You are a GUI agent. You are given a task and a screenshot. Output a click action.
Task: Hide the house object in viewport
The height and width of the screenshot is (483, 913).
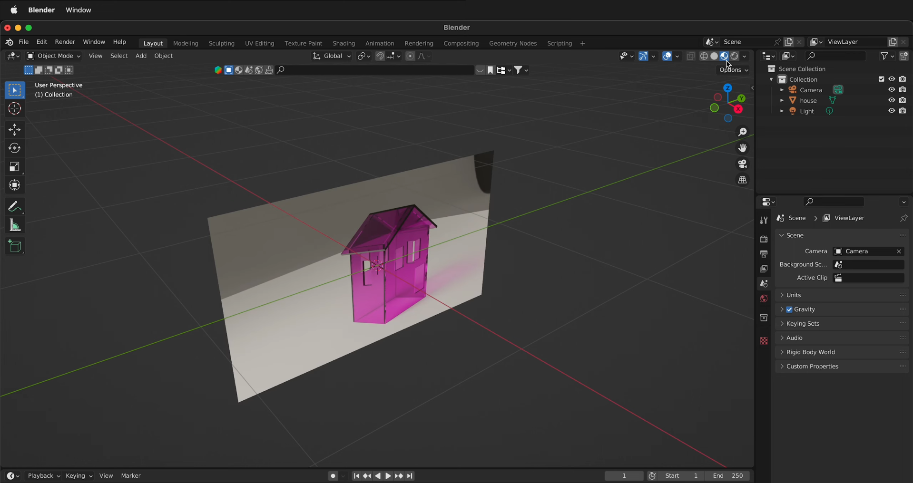pos(891,100)
